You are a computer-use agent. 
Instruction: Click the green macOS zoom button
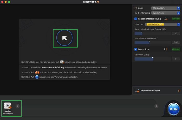(9, 2)
